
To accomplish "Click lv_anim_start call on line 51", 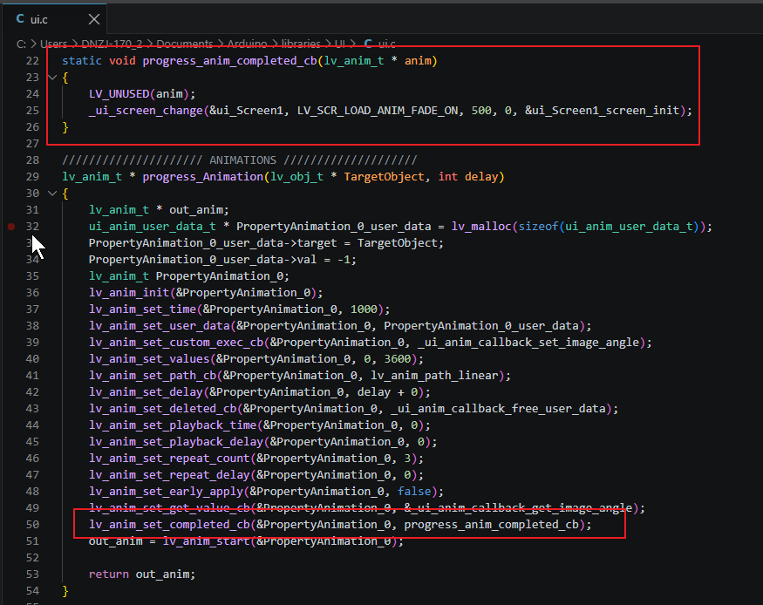I will click(x=206, y=541).
